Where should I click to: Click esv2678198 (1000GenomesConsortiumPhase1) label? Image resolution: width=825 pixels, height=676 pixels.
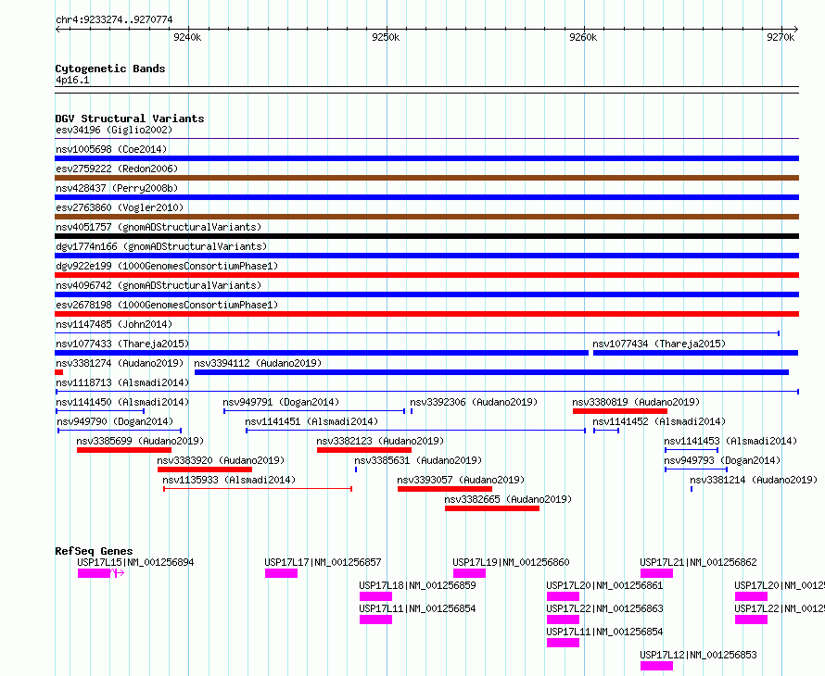pos(167,305)
